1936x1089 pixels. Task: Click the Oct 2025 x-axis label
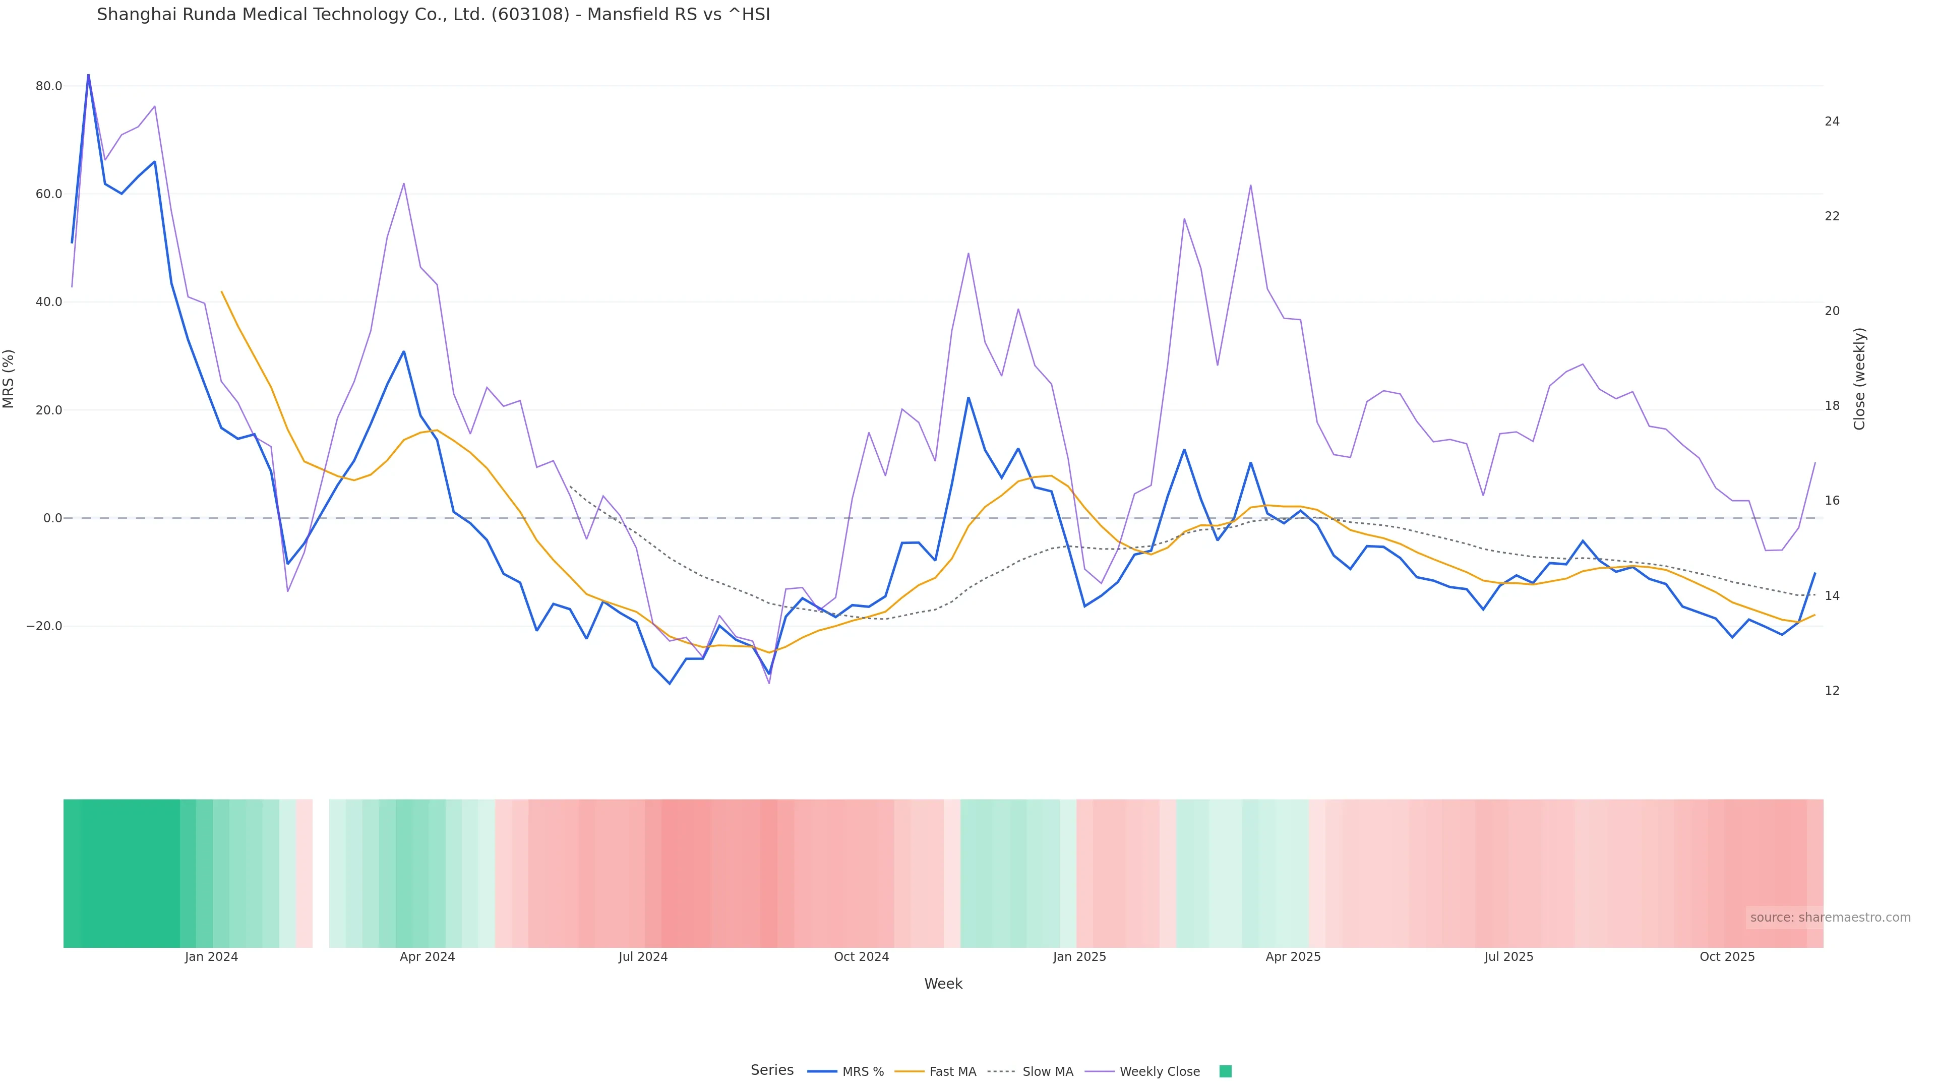click(1727, 957)
